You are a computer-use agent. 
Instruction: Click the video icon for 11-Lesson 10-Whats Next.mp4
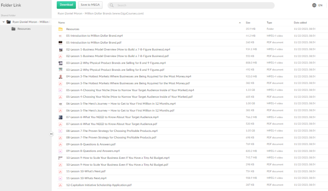pos(61,178)
